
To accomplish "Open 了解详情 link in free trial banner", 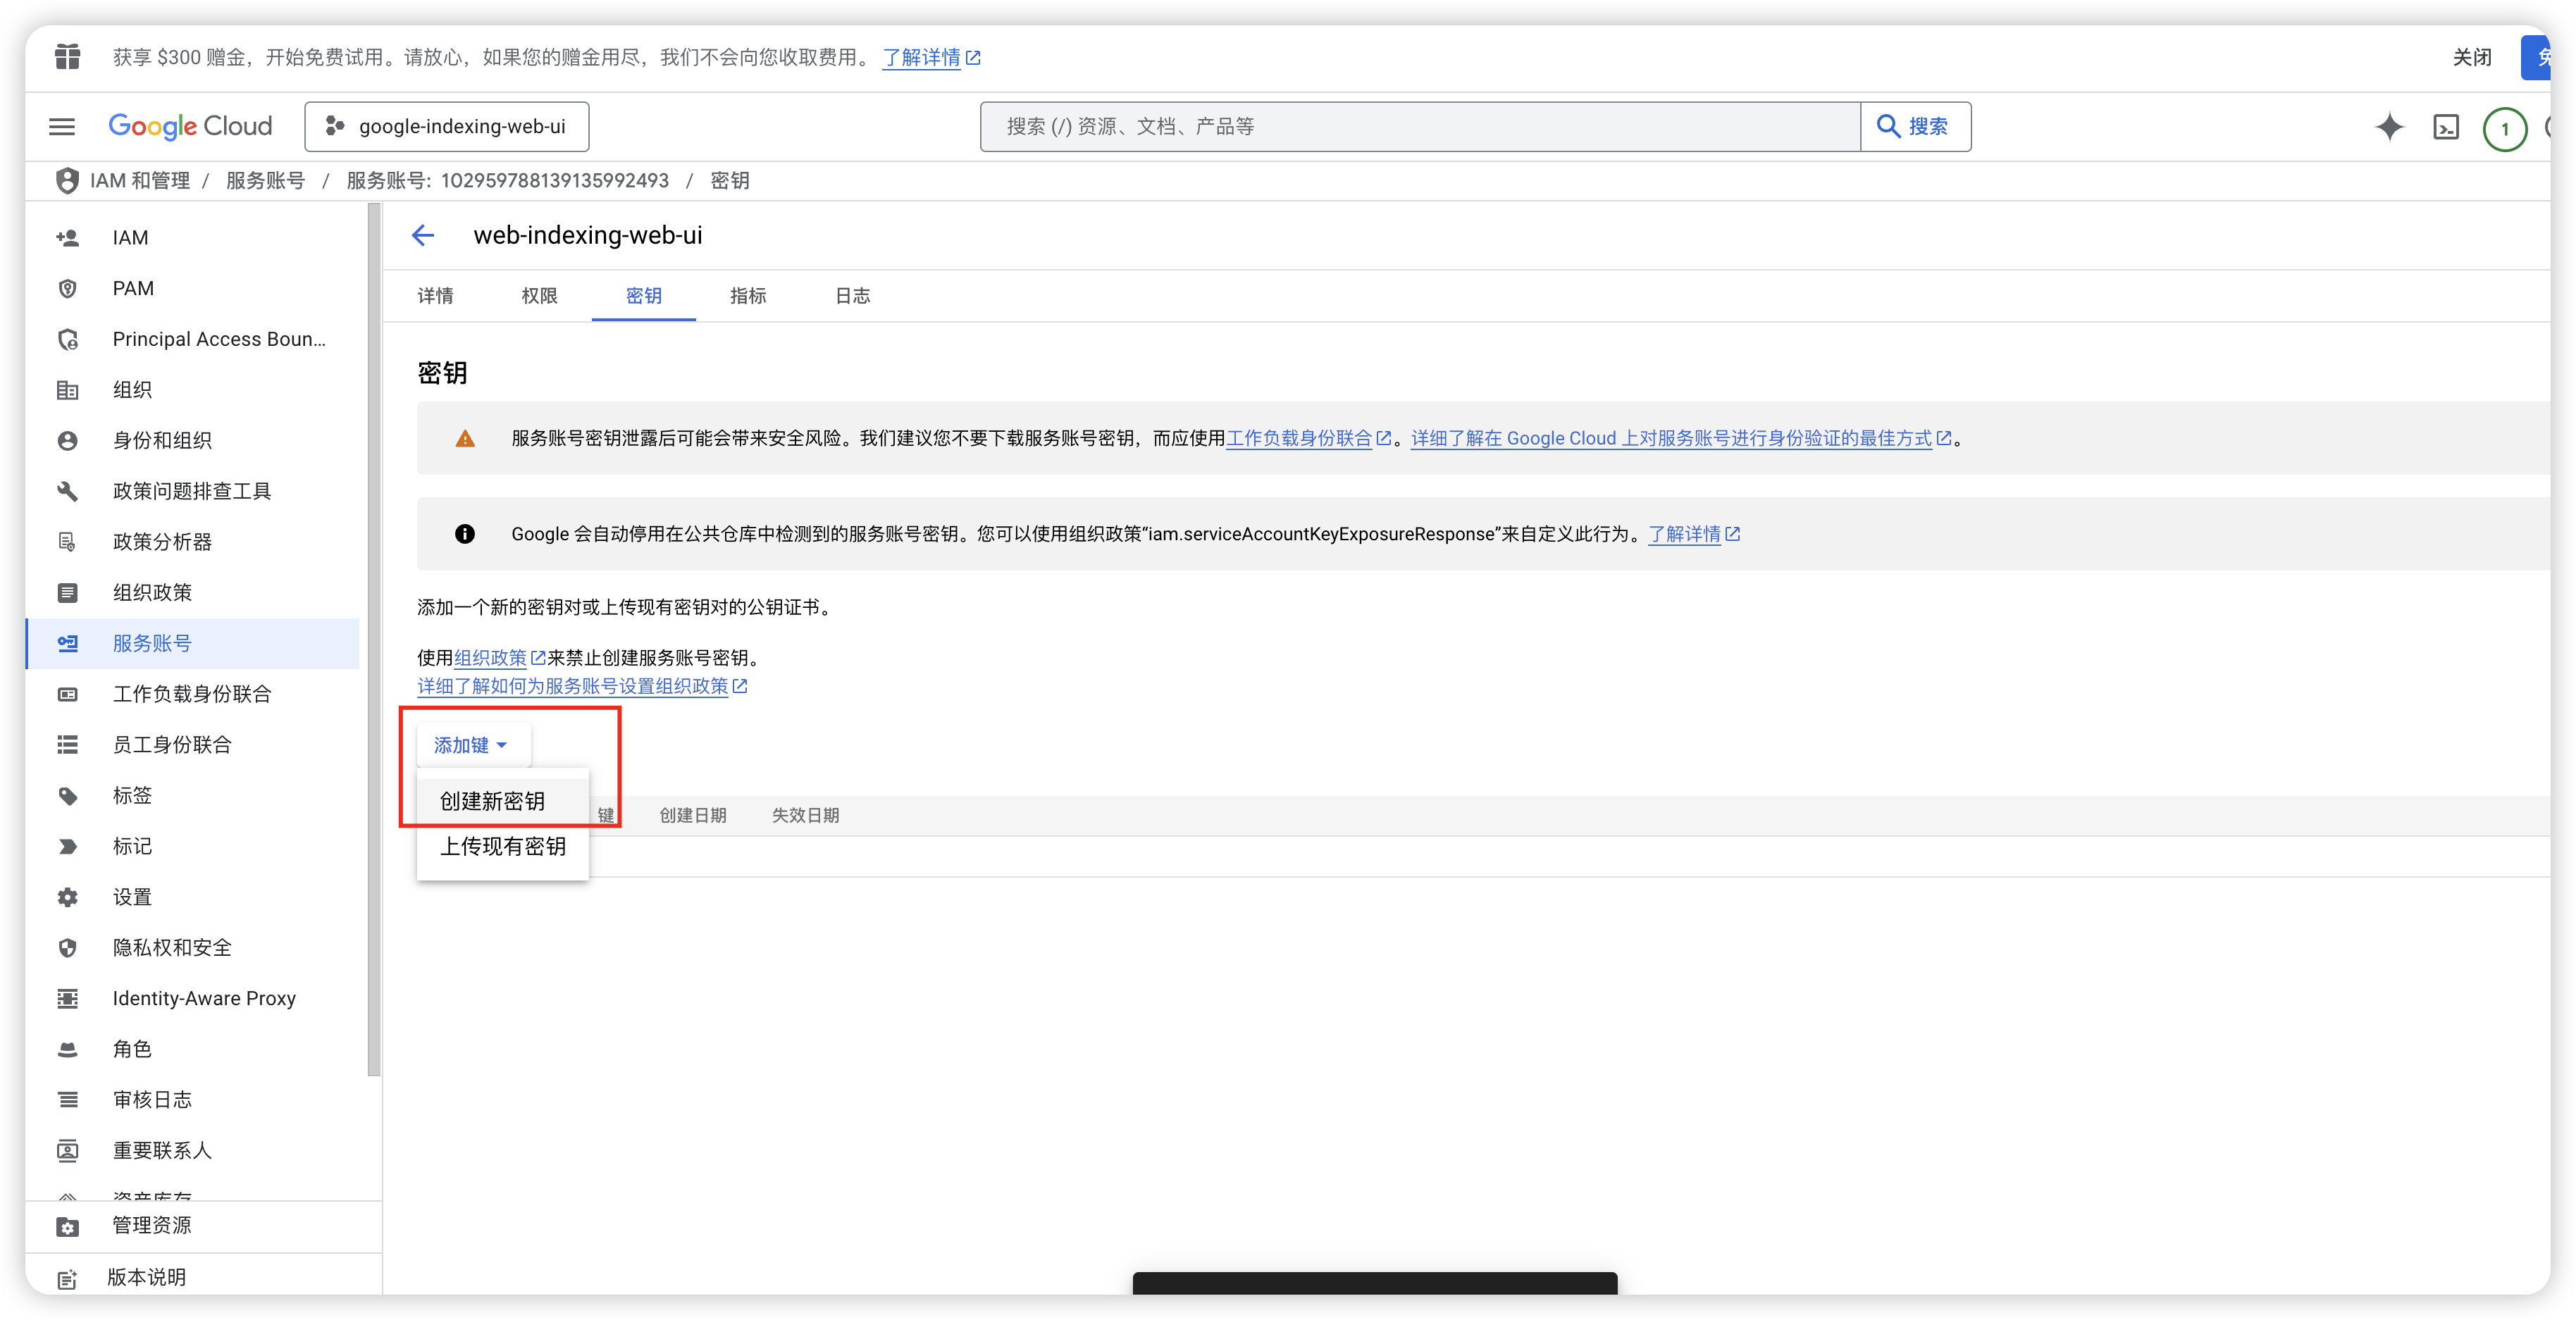I will [x=930, y=58].
